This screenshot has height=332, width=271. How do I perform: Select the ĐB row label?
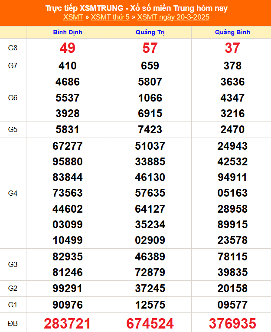click(x=13, y=323)
